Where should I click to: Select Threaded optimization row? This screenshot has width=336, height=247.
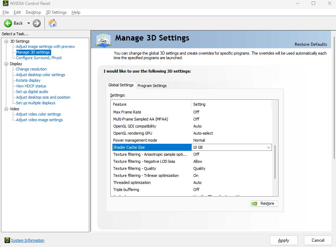(x=192, y=183)
